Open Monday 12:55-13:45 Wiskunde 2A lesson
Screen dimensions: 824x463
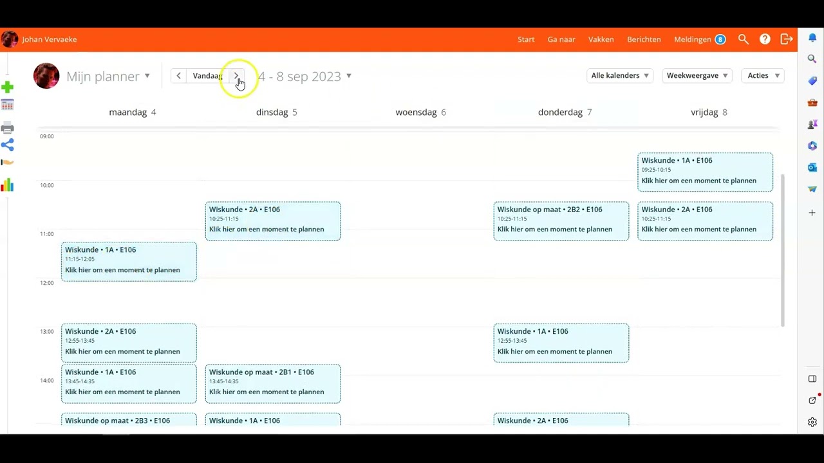(129, 343)
